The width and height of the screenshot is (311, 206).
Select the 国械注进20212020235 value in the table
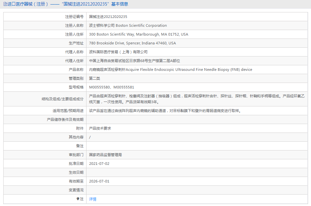(x=108, y=17)
